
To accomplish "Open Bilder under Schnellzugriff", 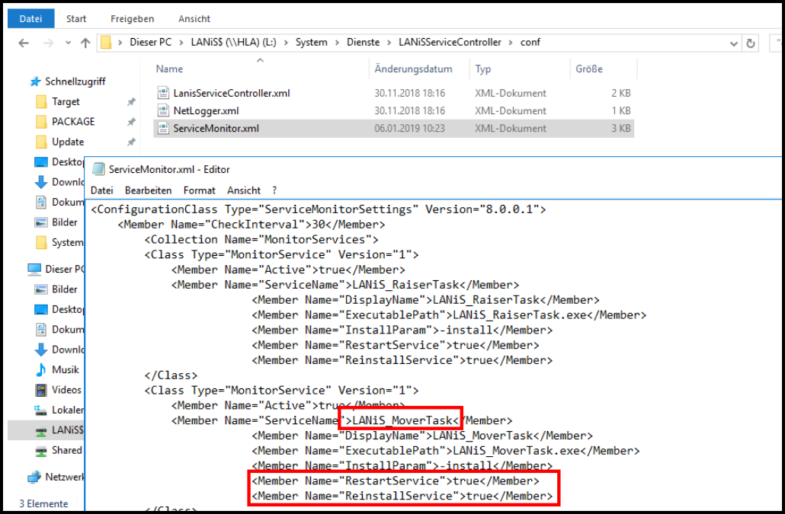I will click(x=56, y=222).
